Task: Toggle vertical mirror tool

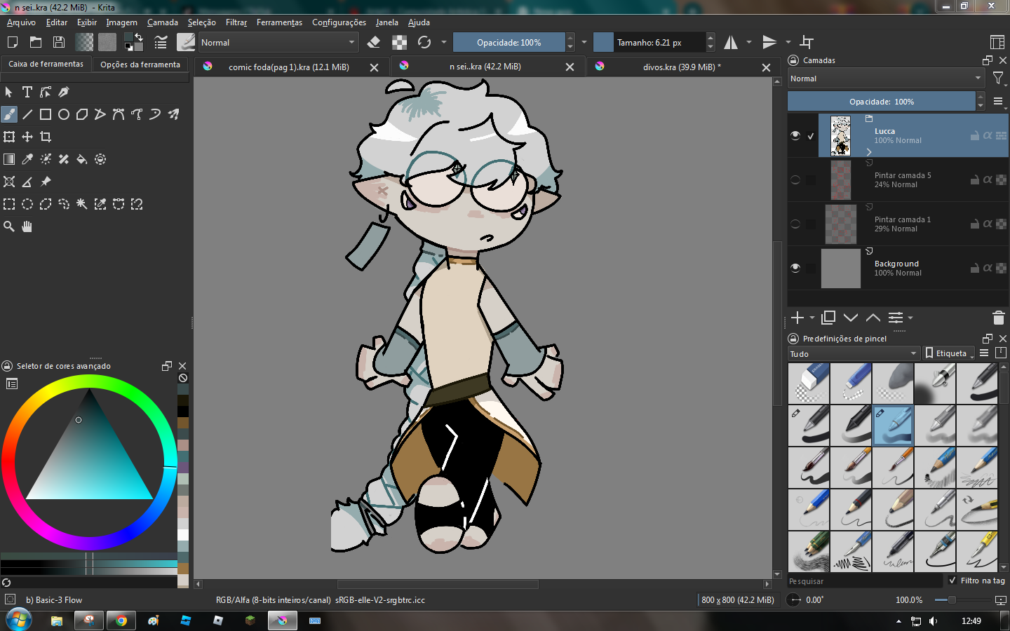Action: tap(769, 42)
